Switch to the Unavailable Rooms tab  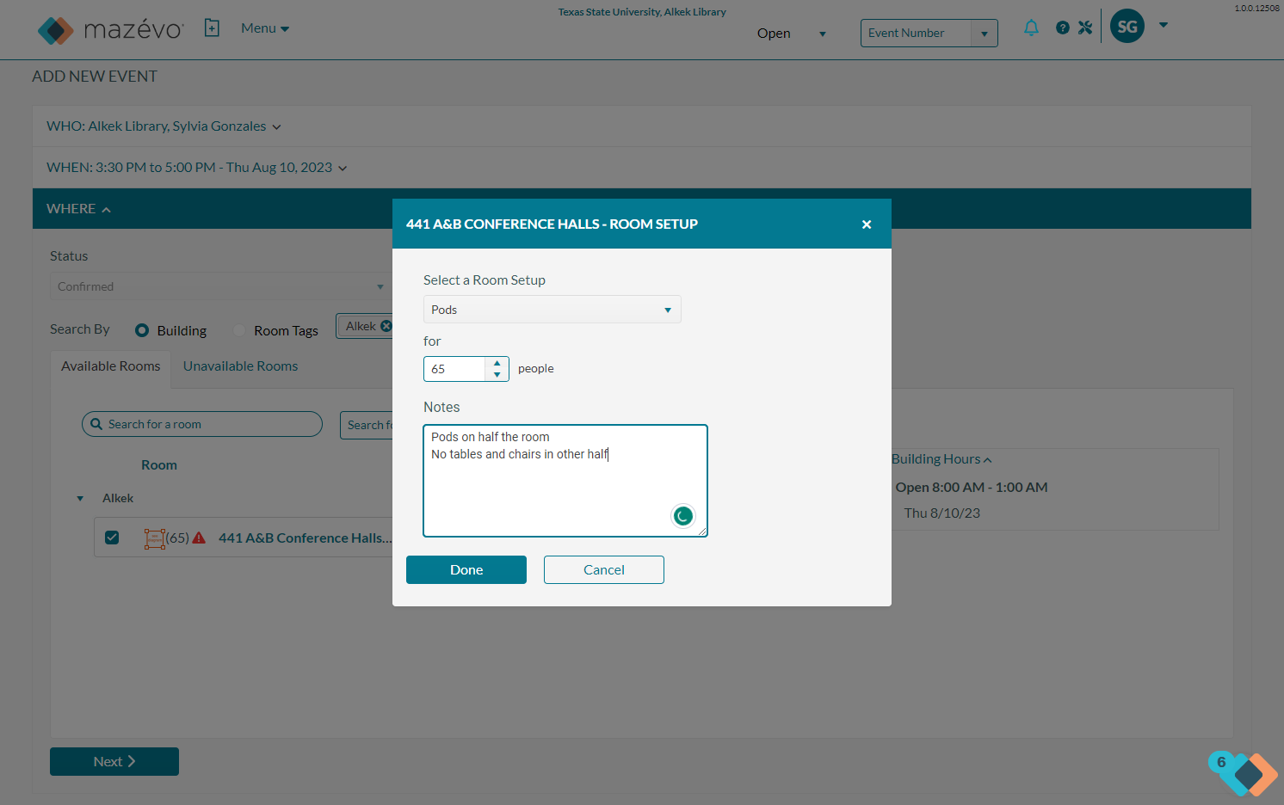point(241,366)
